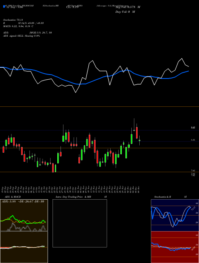Screen dimensions: 199x263
Task: Click the SI 14/5: 48.08 / 48.33 readout
Action: pos(31,23)
